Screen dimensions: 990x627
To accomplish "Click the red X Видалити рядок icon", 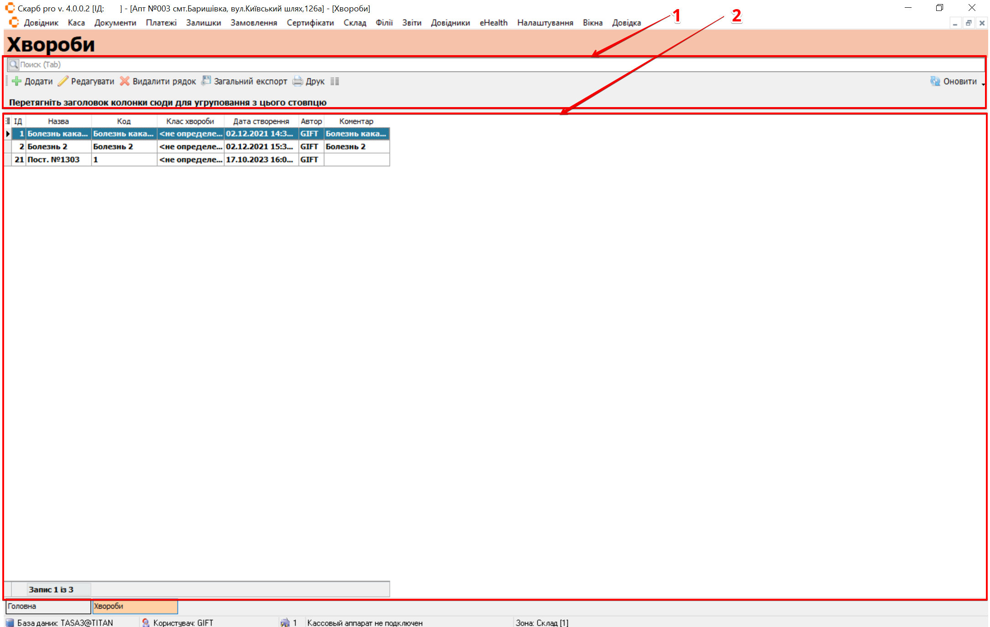I will pos(124,81).
